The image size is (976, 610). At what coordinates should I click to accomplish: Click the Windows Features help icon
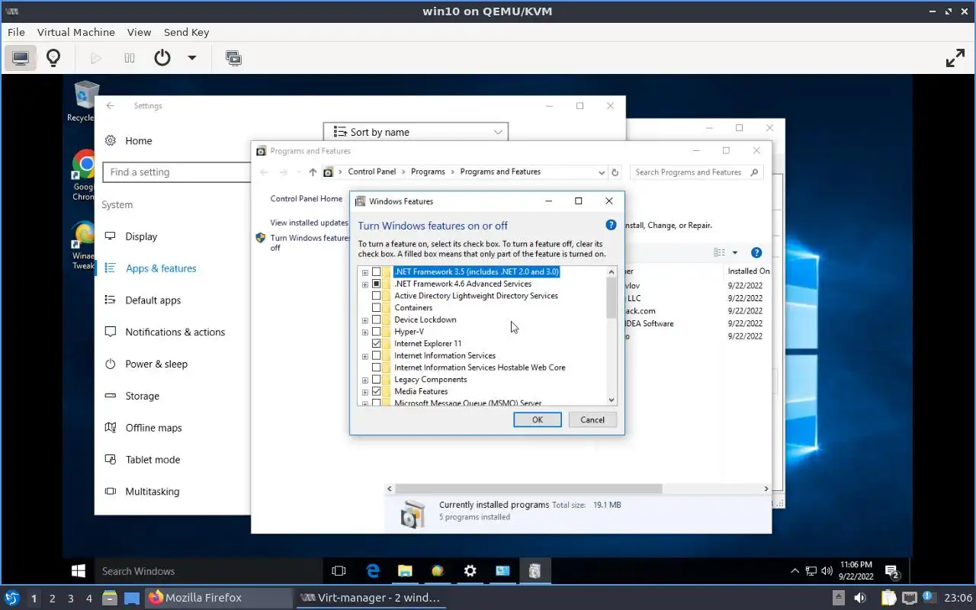pos(611,225)
